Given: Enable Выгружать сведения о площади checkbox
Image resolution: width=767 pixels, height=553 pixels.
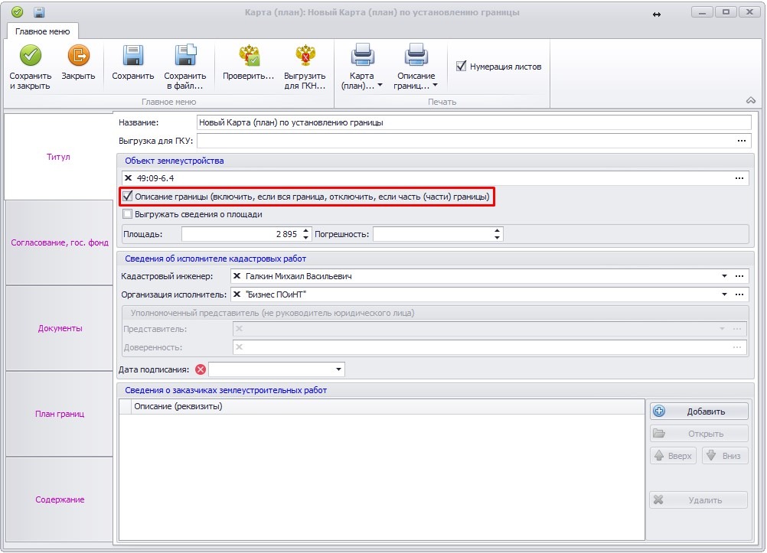Looking at the screenshot, I should tap(128, 214).
